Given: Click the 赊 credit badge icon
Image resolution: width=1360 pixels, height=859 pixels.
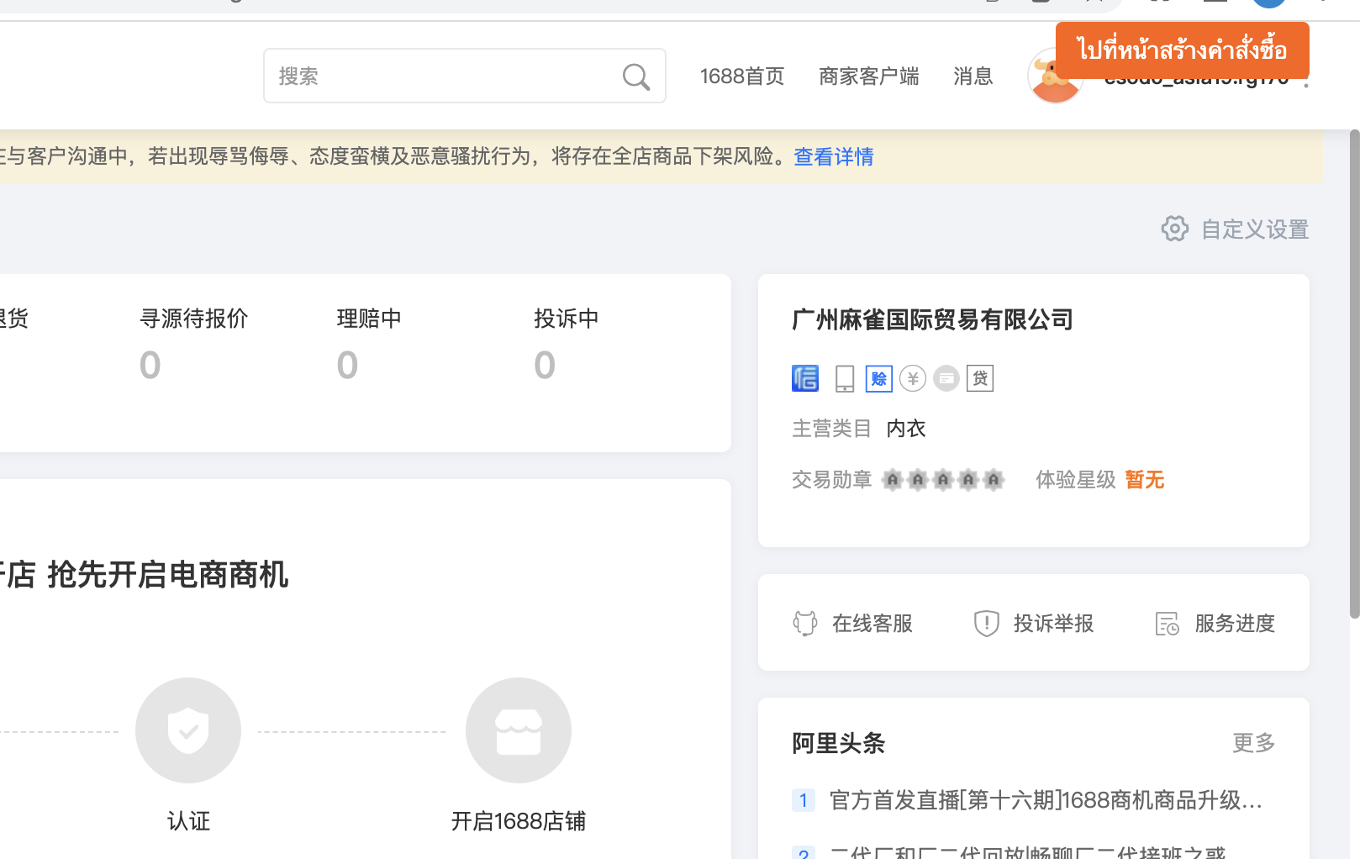Looking at the screenshot, I should (x=879, y=378).
